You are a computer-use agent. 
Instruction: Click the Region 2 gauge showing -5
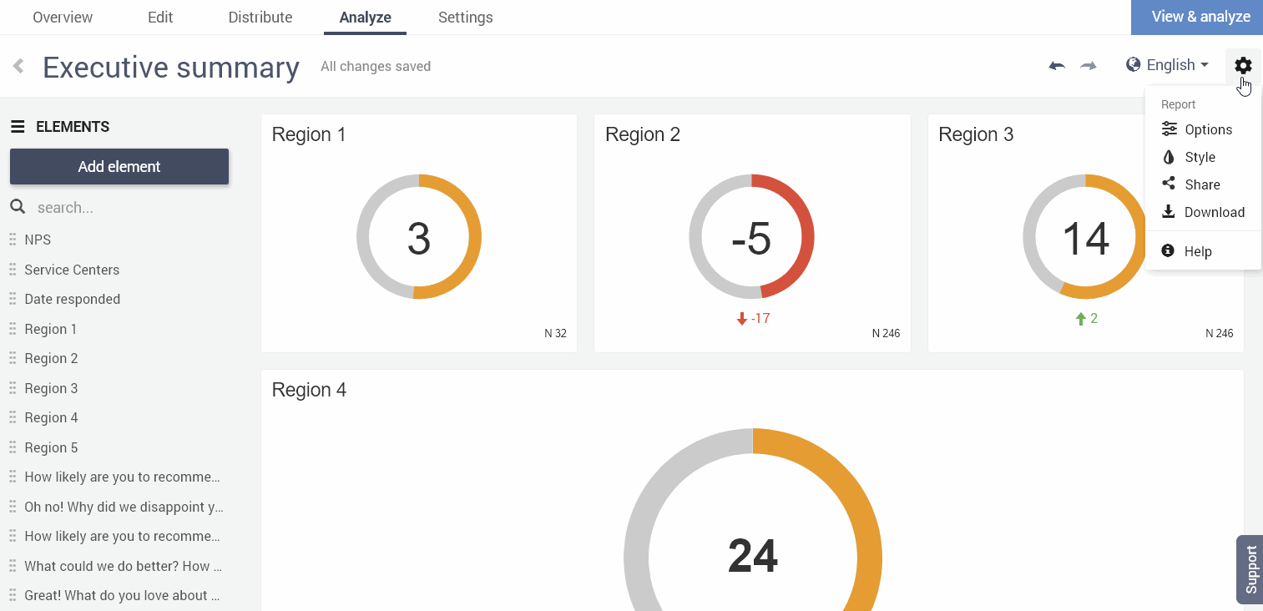(x=751, y=237)
